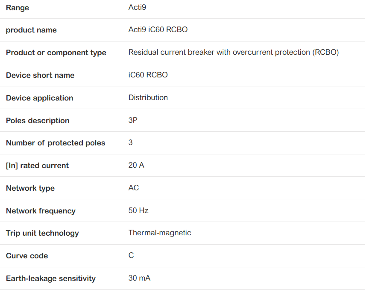Click the "Product or component type" label
Image resolution: width=381 pixels, height=290 pixels.
[56, 53]
